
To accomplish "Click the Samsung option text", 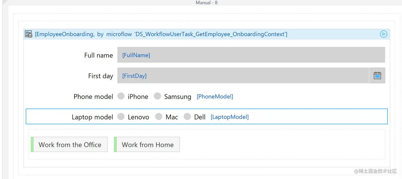I will tap(178, 97).
